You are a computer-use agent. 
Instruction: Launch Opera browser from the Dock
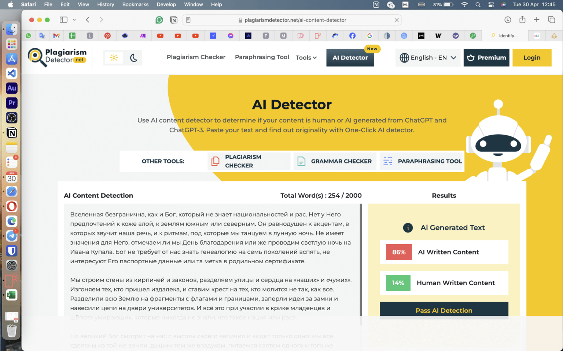click(12, 206)
